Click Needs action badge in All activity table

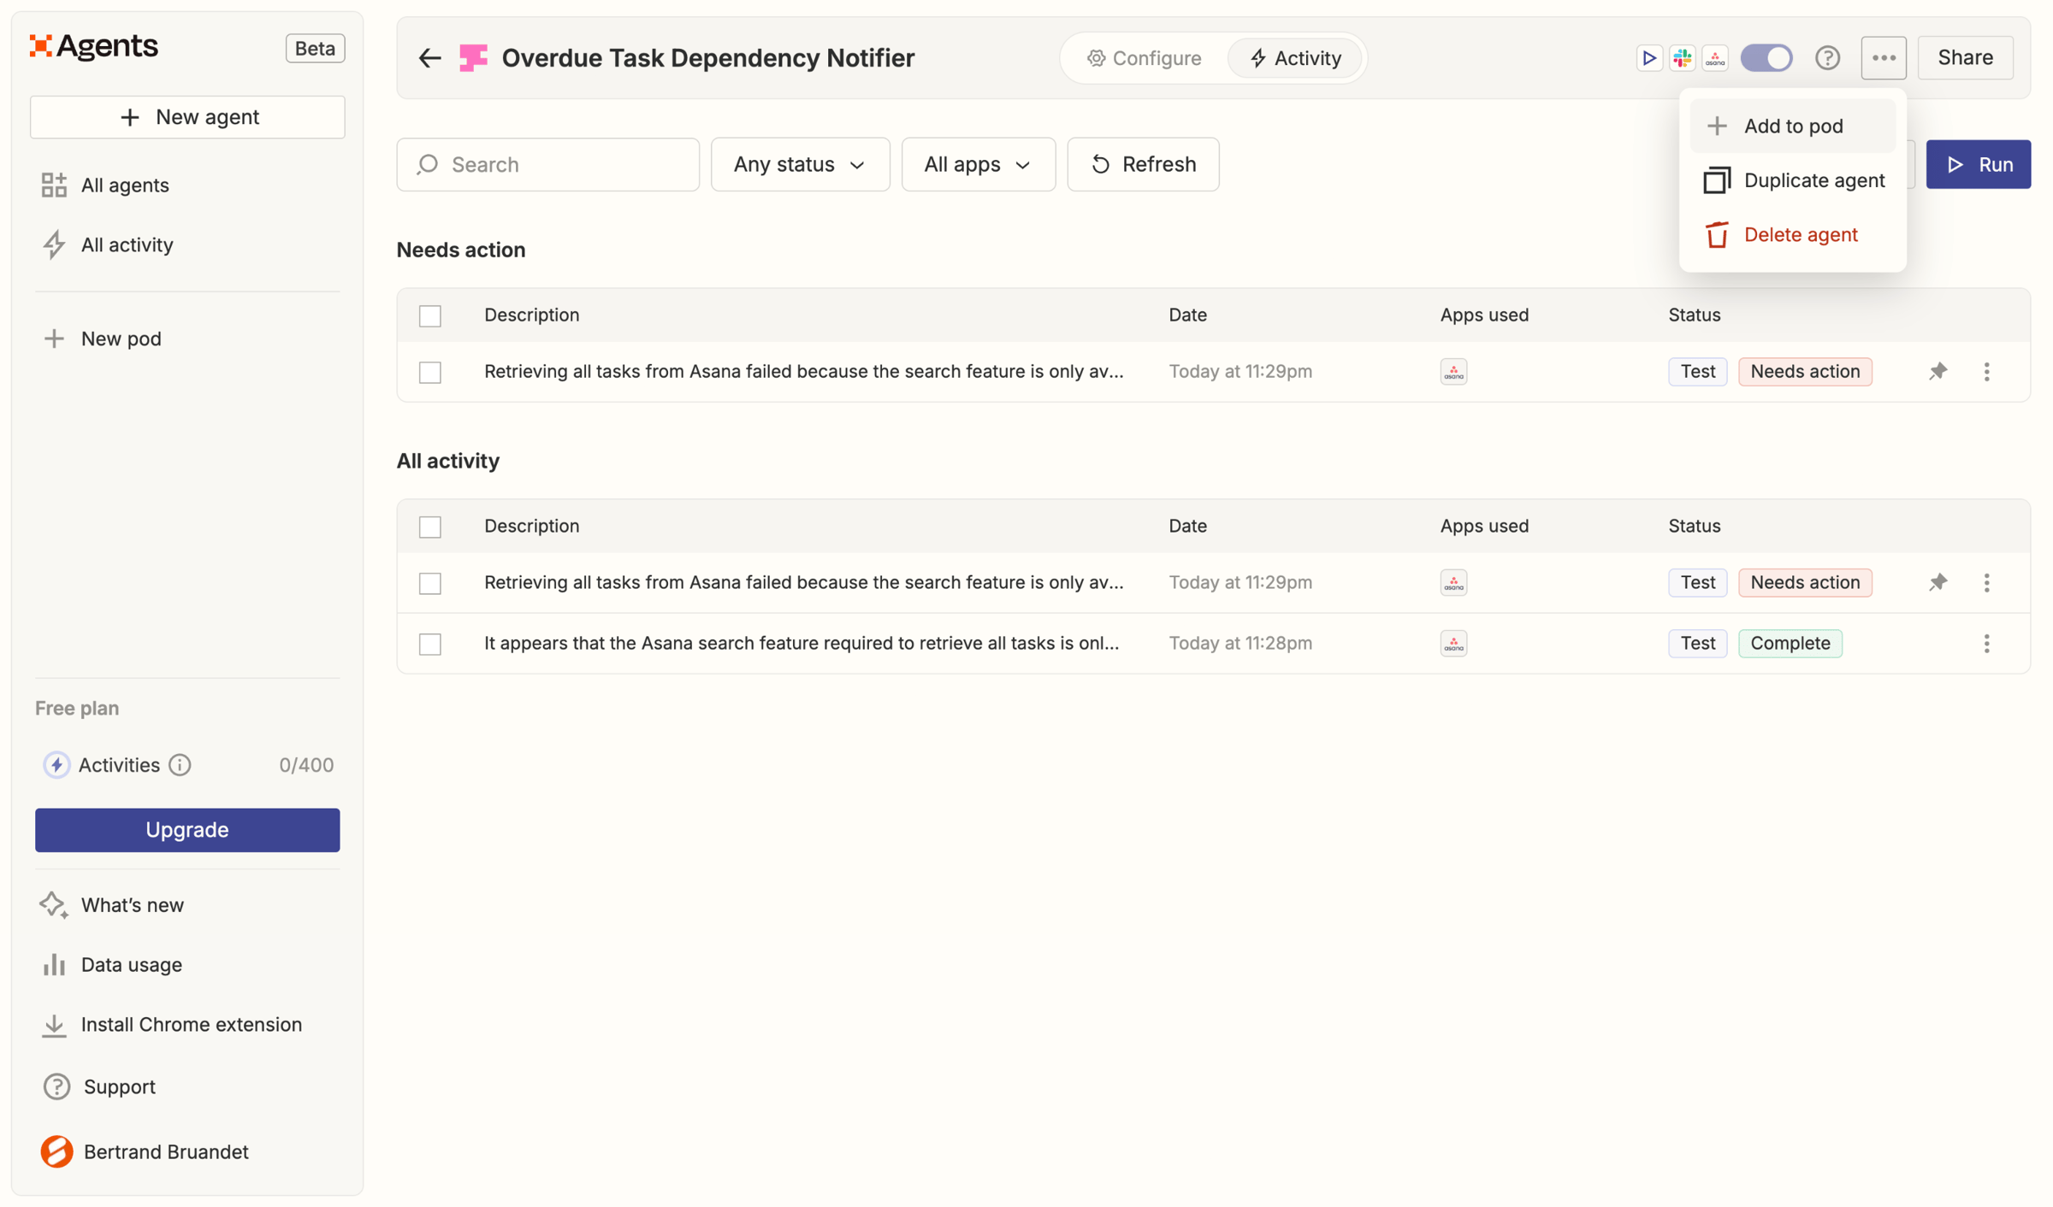[1805, 583]
